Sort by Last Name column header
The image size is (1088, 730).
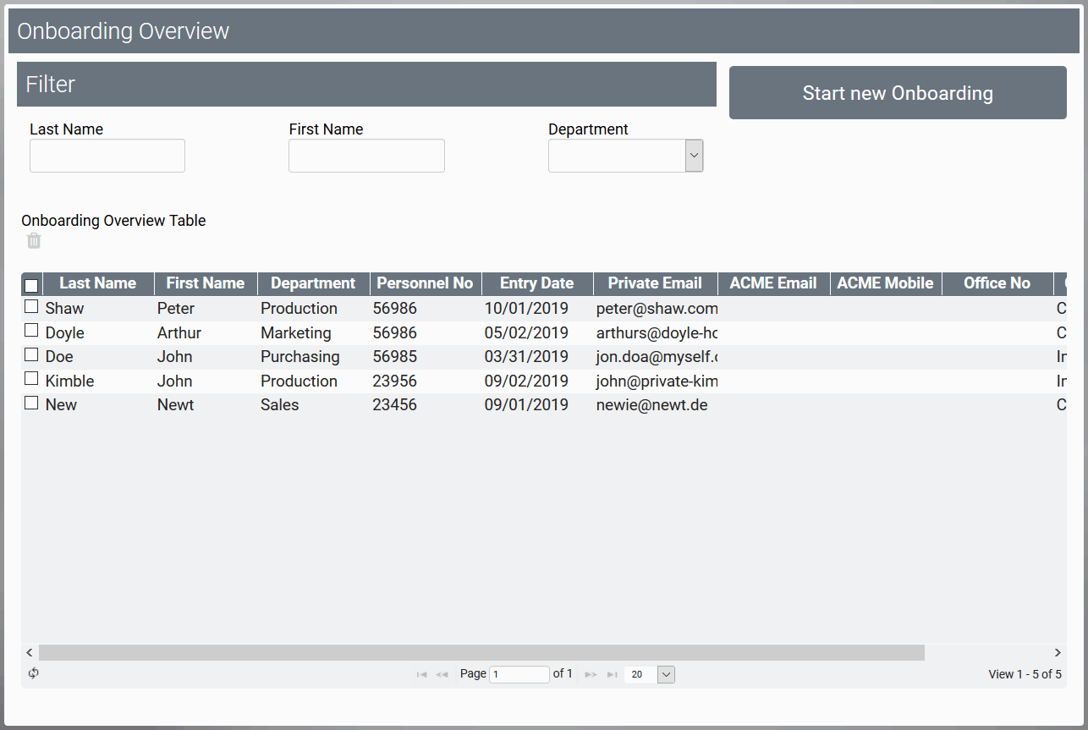97,283
